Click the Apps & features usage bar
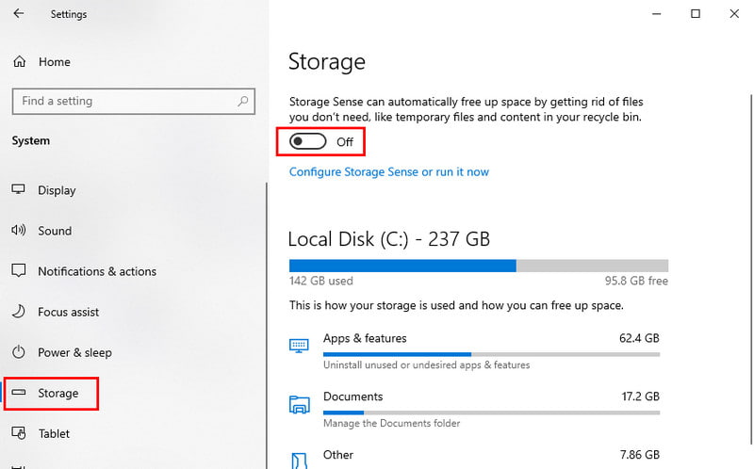Viewport: 754px width, 469px height. [491, 355]
